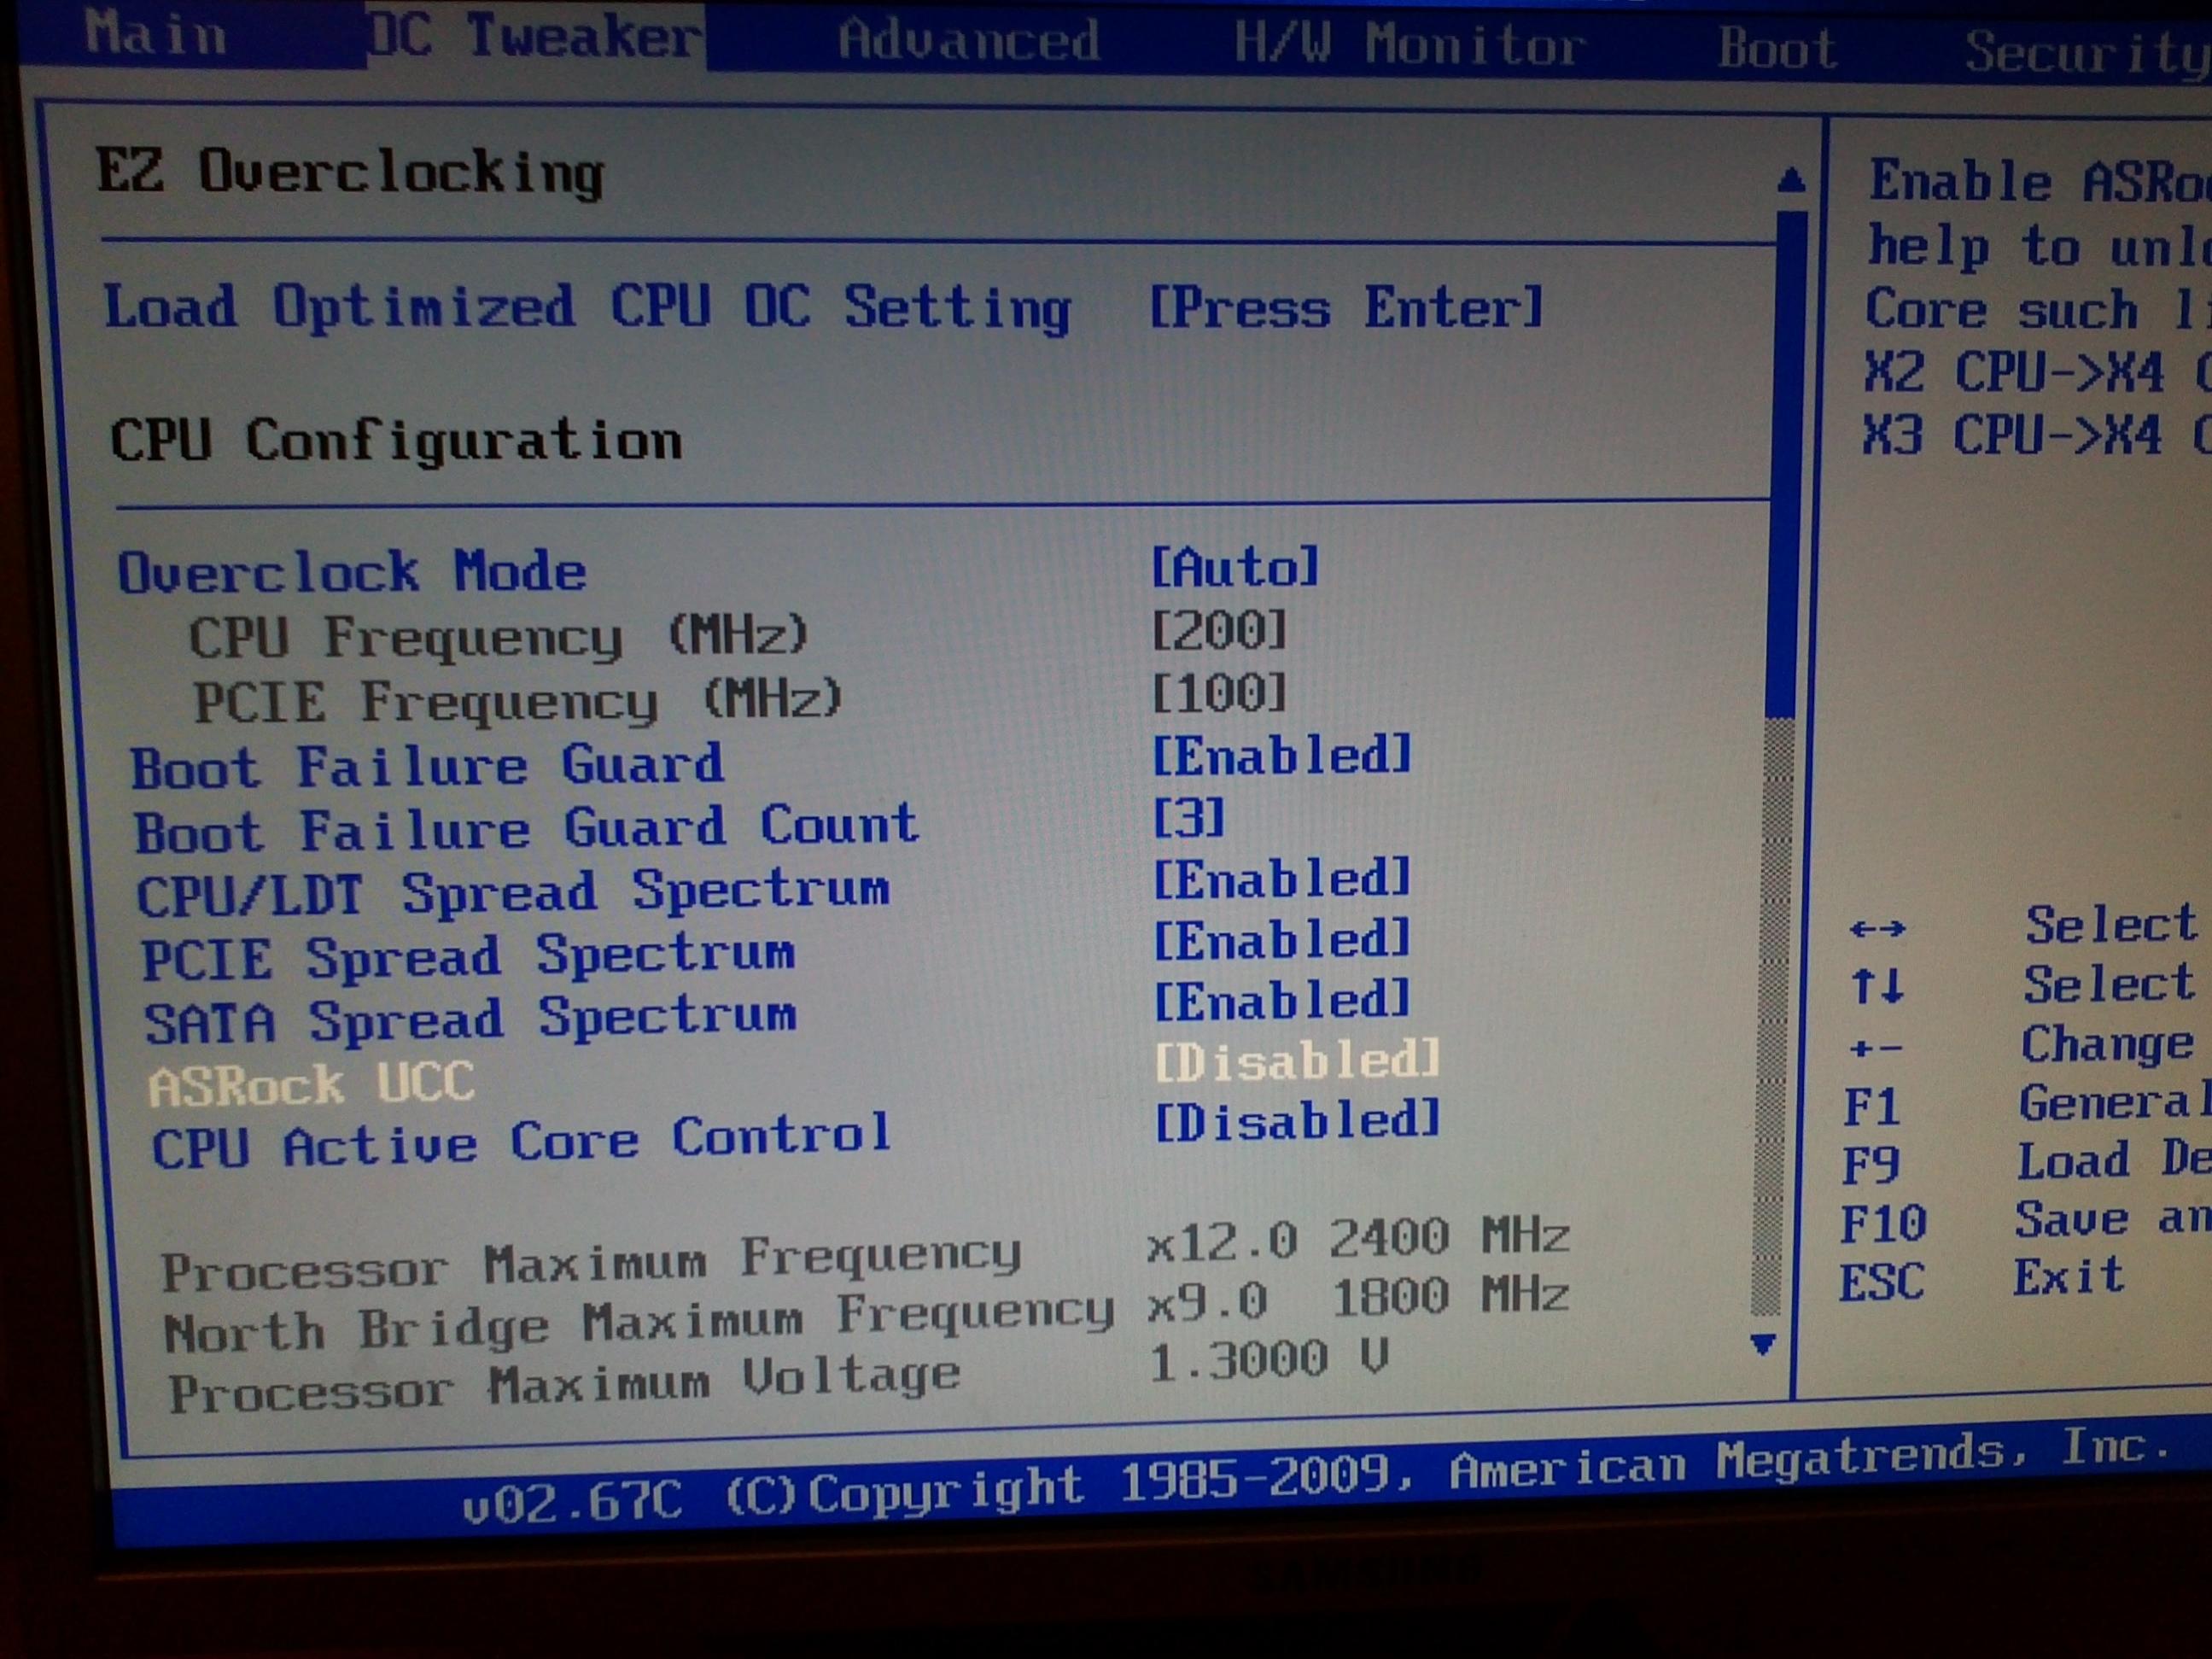Click the F10 Save key label
The image size is (2212, 1659).
coord(1883,1223)
